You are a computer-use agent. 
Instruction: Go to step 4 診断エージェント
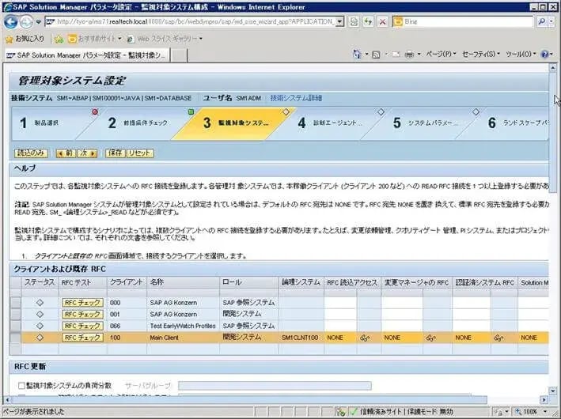[328, 123]
